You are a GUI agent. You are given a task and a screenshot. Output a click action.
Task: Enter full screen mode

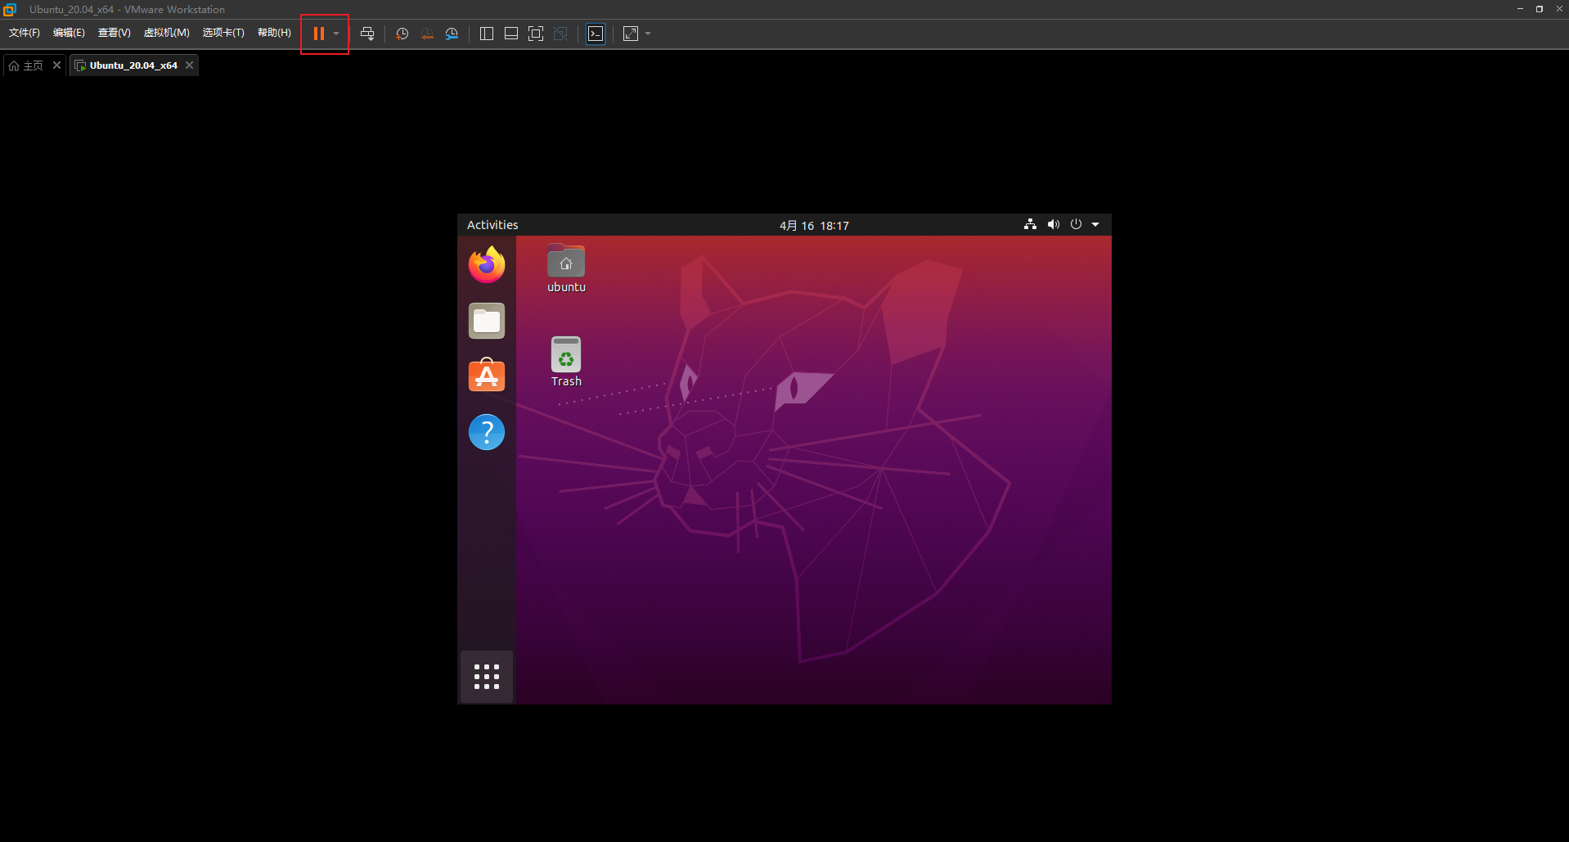click(x=536, y=34)
